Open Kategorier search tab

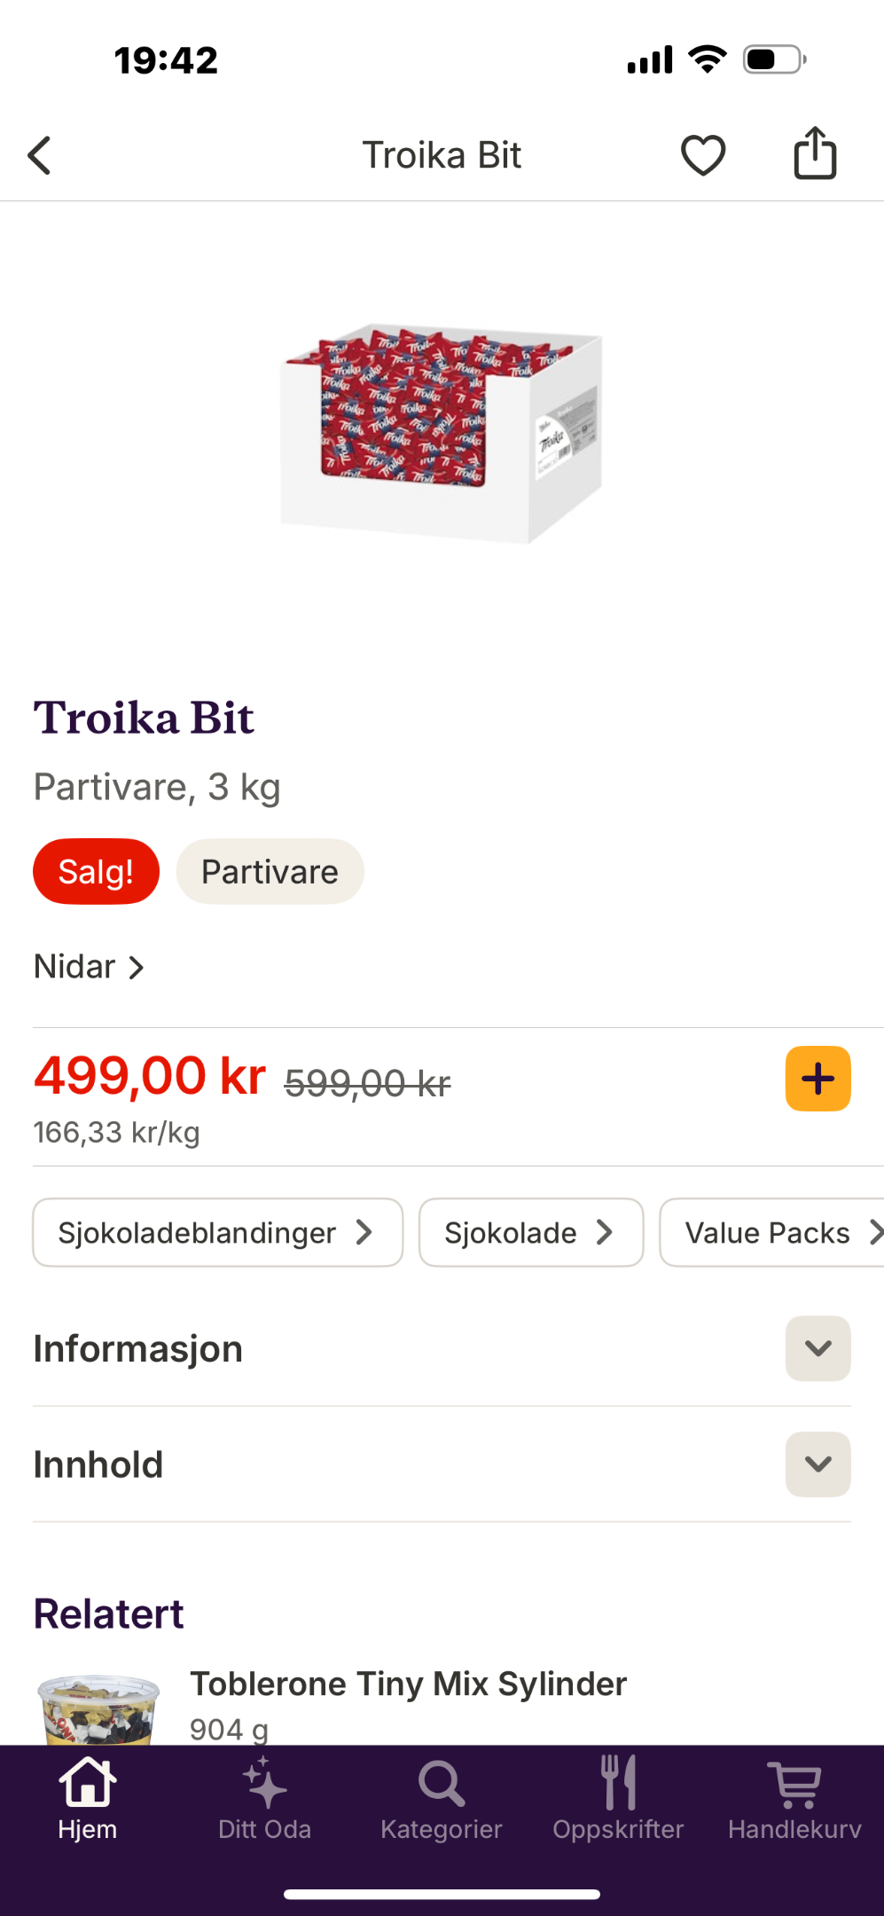442,1798
